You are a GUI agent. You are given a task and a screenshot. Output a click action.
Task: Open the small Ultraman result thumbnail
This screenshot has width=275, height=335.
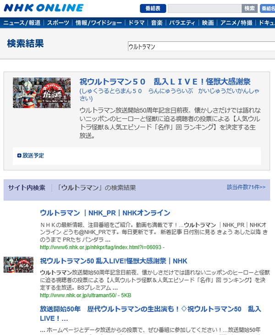pyautogui.click(x=18, y=265)
